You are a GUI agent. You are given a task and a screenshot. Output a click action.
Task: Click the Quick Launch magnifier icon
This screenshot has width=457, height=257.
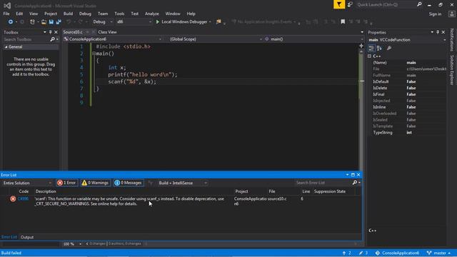[419, 4]
